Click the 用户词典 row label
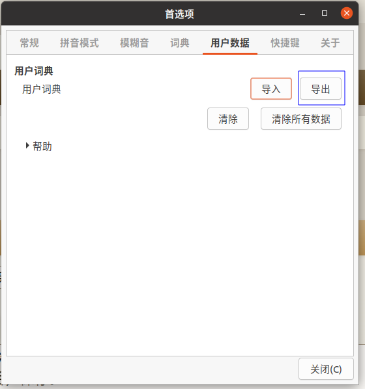Screen dimensions: 365x389 click(42, 89)
